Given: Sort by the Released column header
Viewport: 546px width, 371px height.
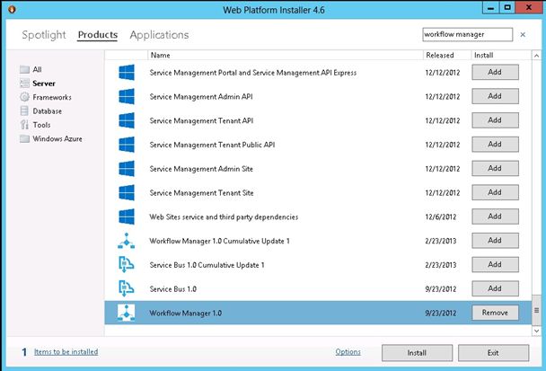Looking at the screenshot, I should [447, 55].
